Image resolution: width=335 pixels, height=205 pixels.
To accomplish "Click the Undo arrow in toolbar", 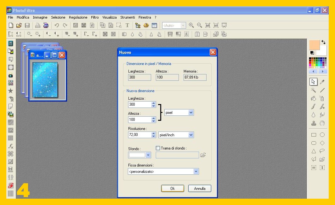I will pos(57,26).
